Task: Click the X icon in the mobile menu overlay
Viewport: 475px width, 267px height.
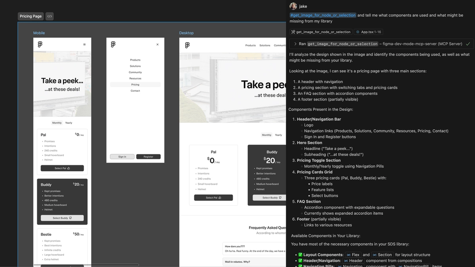Action: click(x=157, y=44)
